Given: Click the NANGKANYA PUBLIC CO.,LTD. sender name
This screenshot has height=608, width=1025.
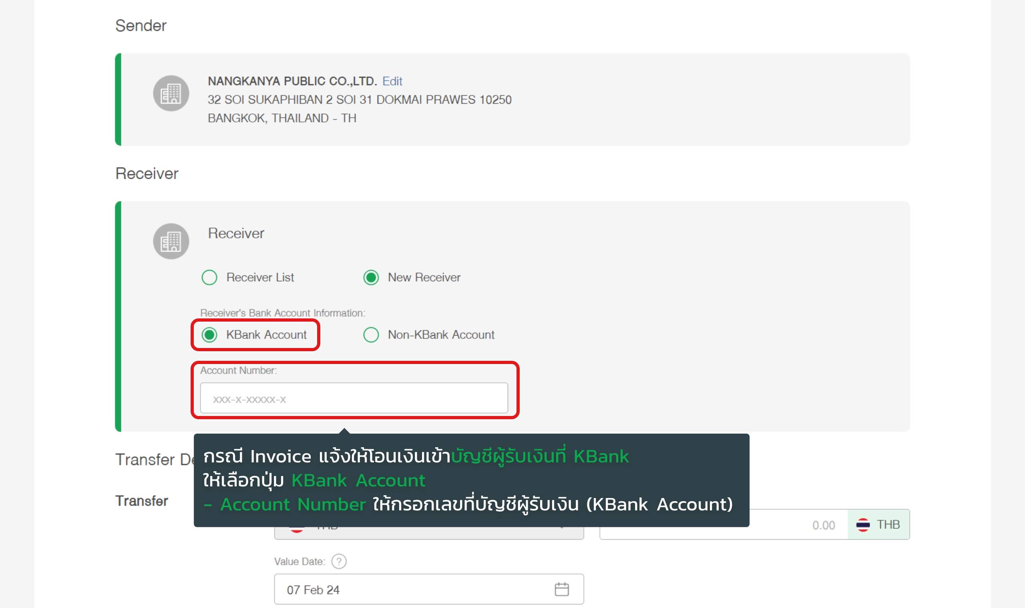Looking at the screenshot, I should pyautogui.click(x=292, y=81).
